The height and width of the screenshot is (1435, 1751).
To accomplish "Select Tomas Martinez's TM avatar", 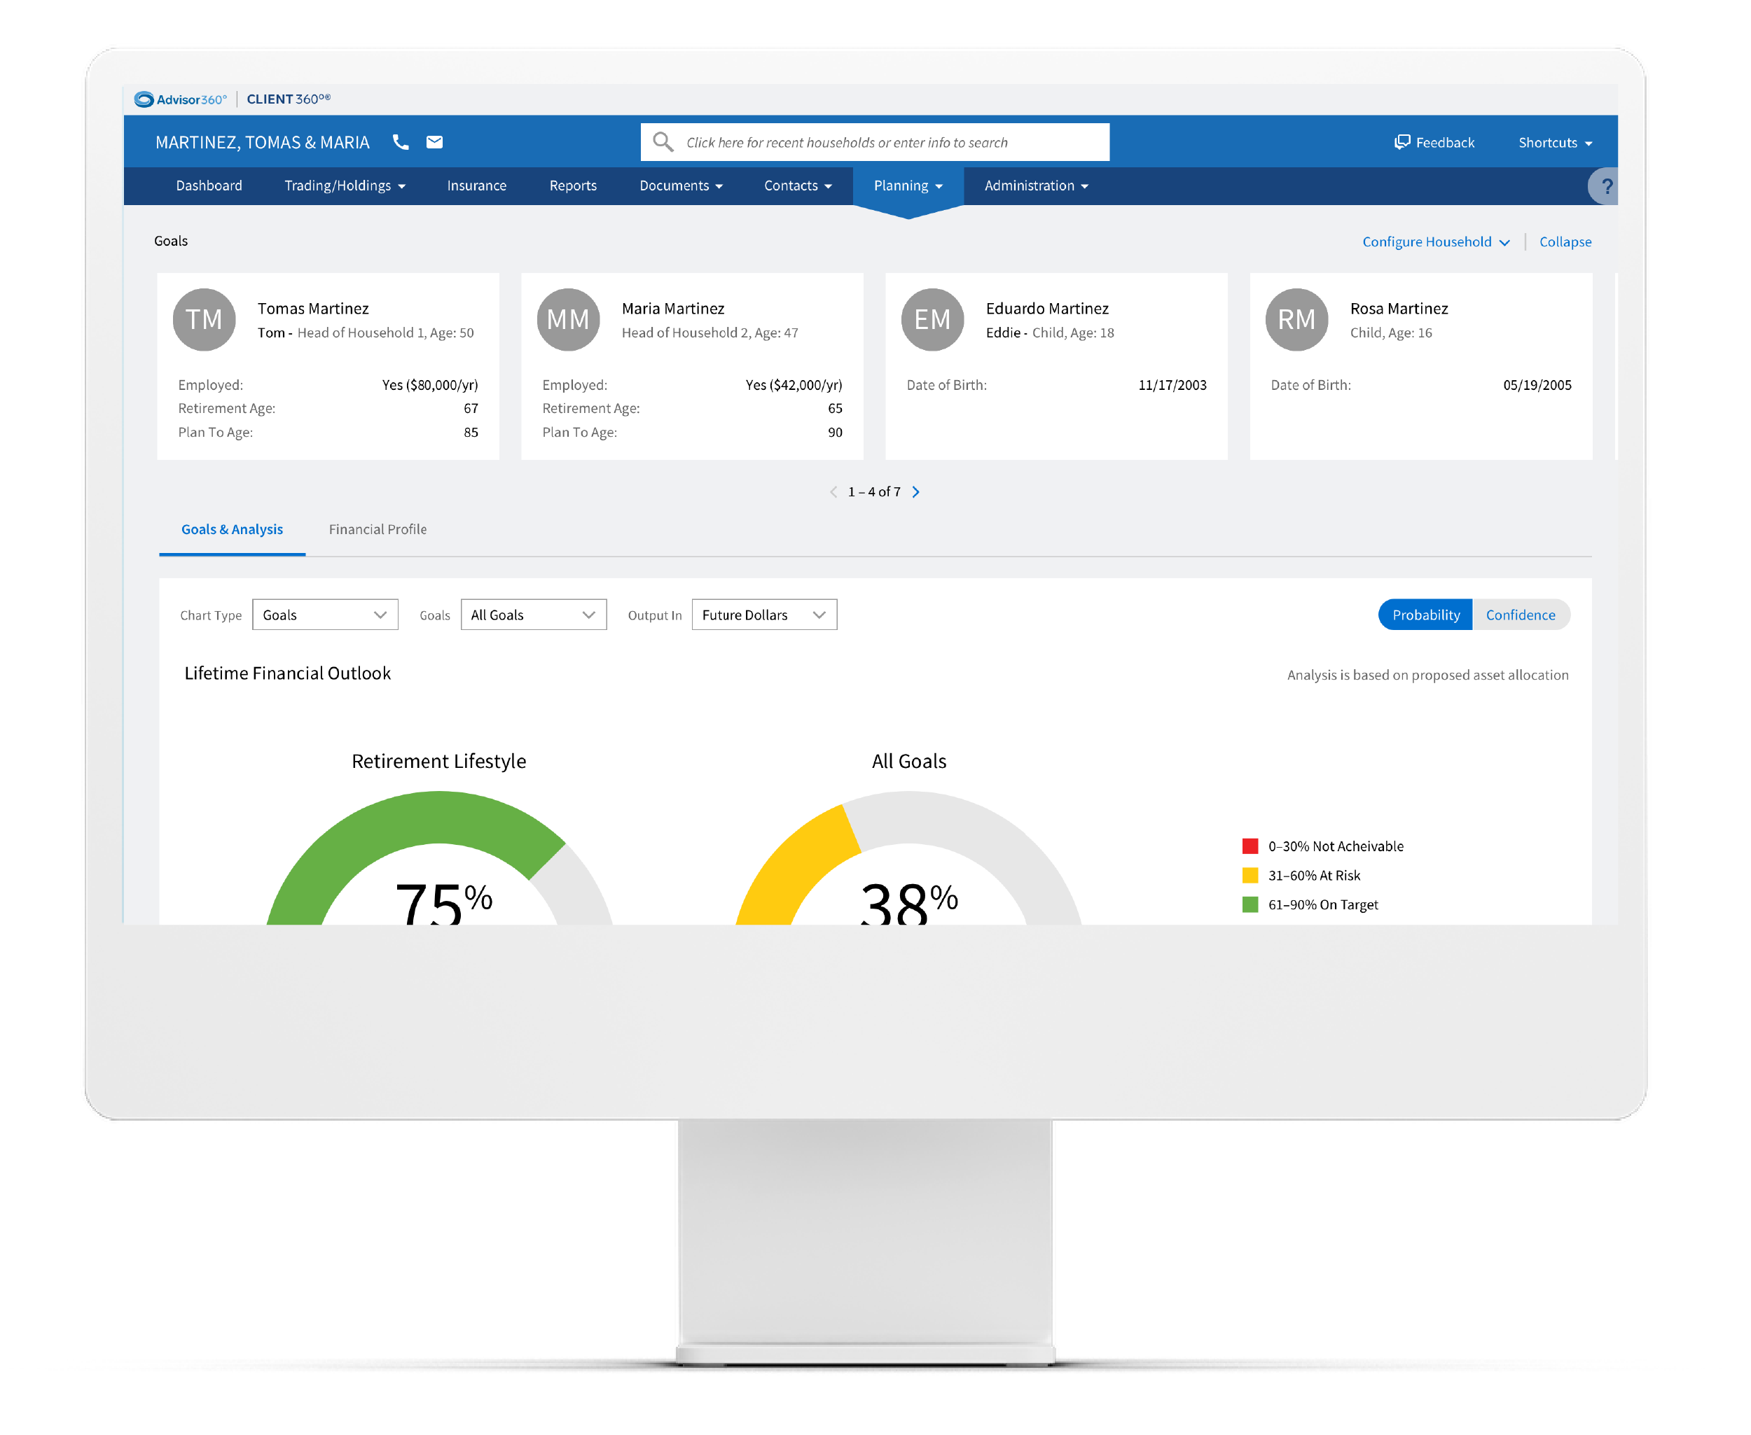I will coord(204,320).
